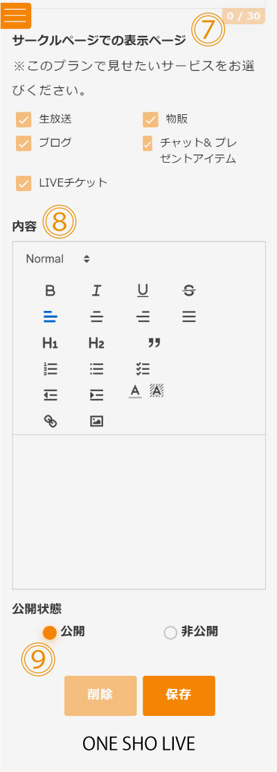Insert a blockquote

point(154,343)
